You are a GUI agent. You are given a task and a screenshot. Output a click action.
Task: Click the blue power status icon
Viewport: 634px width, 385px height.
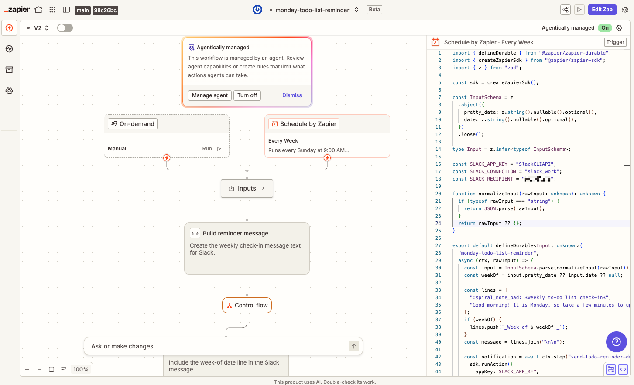pos(257,10)
